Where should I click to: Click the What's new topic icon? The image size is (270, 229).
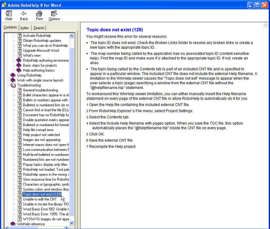(20, 55)
